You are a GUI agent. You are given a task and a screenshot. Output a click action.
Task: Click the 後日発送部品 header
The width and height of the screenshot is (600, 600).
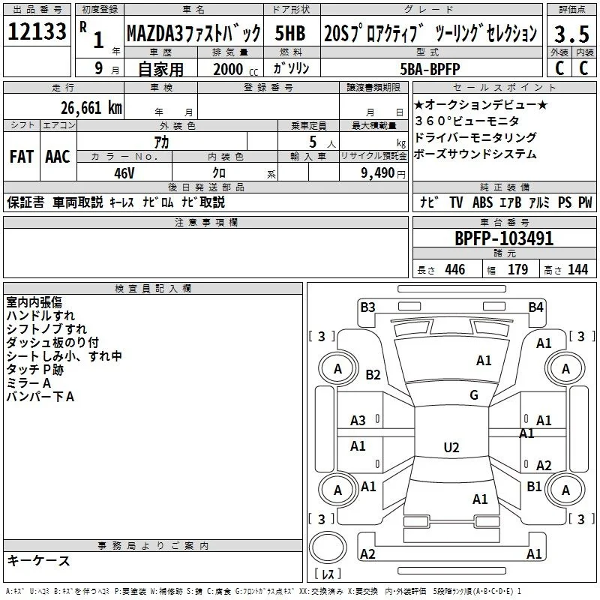(205, 187)
